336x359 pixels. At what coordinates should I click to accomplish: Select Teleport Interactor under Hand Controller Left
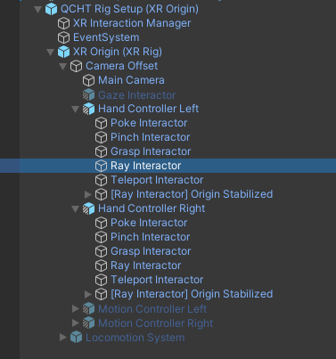click(157, 180)
